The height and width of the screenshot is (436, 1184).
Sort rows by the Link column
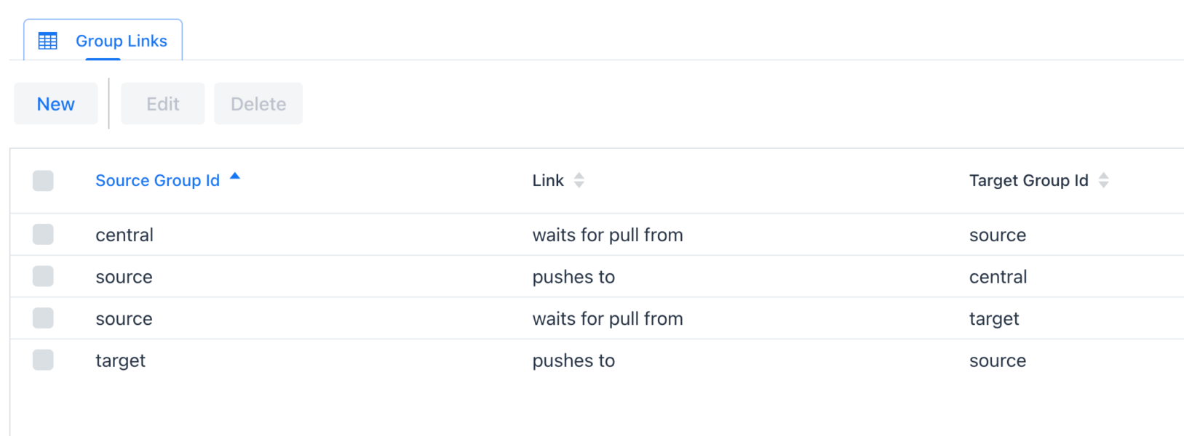click(x=547, y=180)
